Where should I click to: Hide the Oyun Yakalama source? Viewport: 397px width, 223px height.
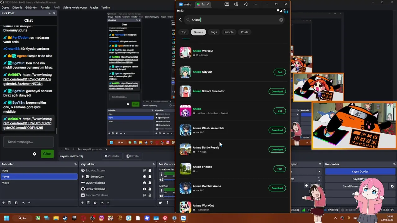click(144, 183)
